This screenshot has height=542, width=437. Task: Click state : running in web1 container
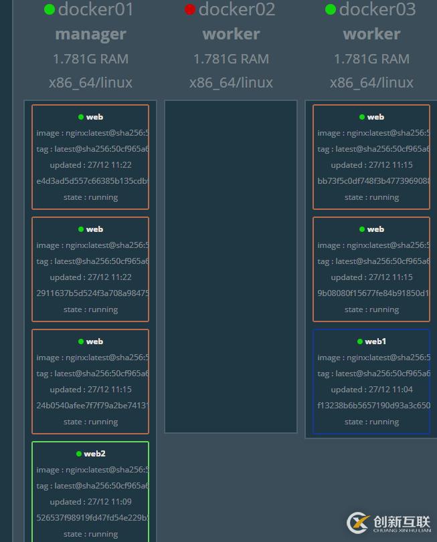[x=371, y=422]
